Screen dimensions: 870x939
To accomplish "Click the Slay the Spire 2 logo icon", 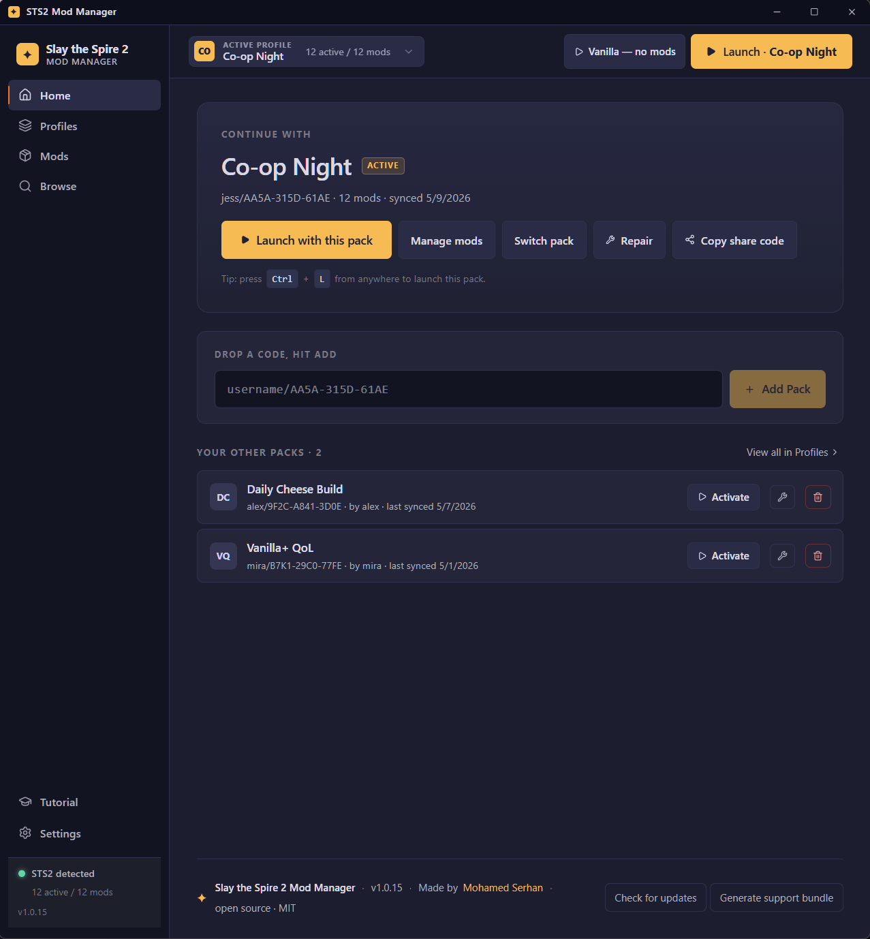I will point(27,55).
